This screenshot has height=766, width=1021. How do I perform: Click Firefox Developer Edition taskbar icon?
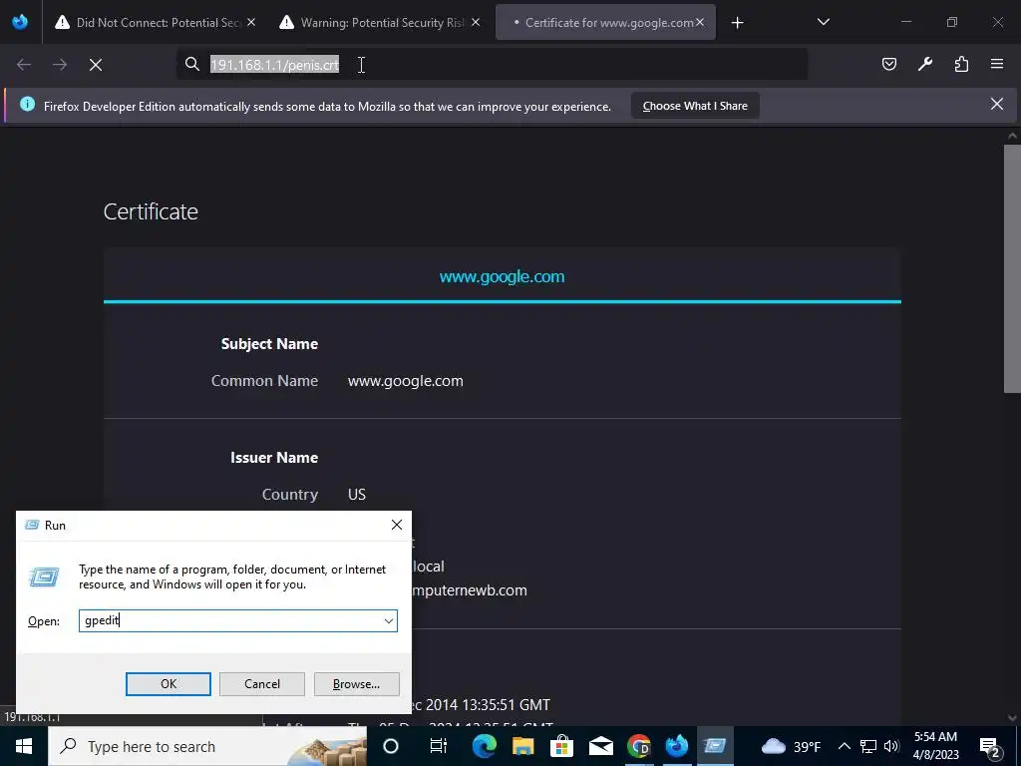[x=677, y=746]
